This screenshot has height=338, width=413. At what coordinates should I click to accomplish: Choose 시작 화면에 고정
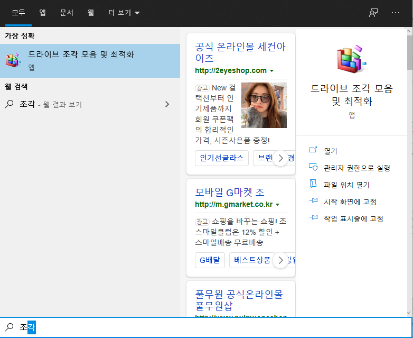350,202
